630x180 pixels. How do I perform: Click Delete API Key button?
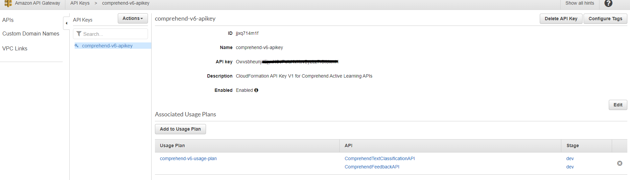click(x=561, y=19)
